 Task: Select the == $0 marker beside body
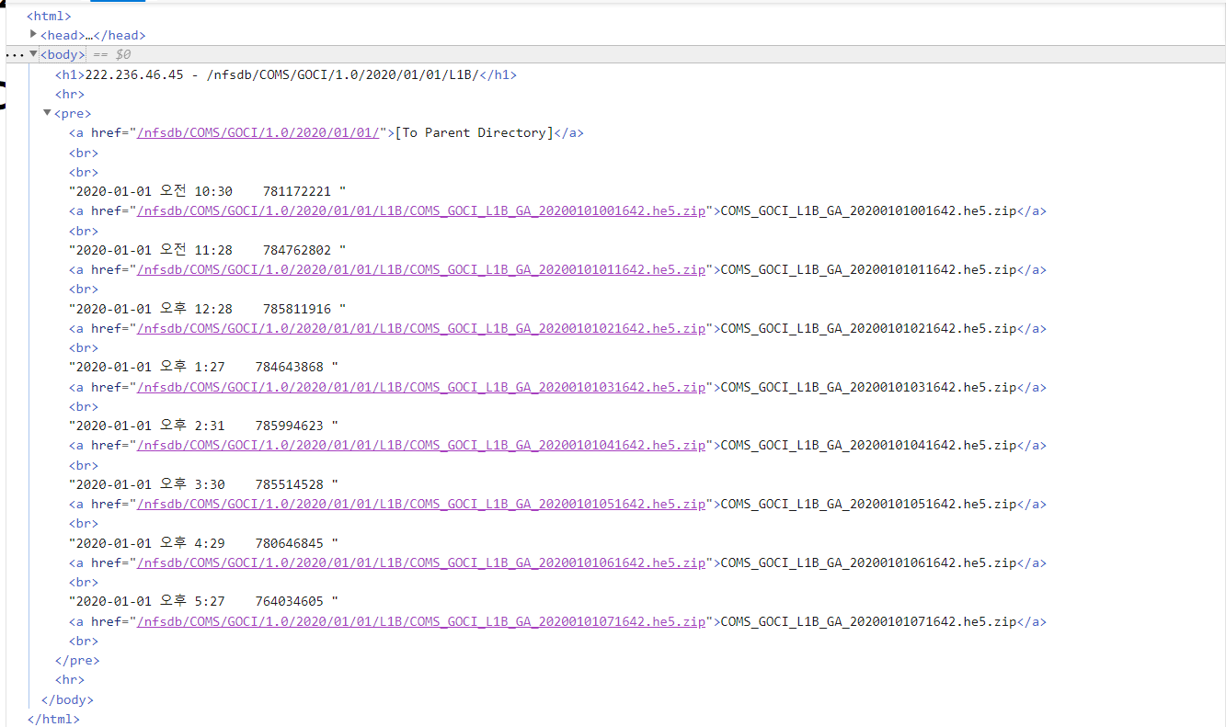pos(111,55)
